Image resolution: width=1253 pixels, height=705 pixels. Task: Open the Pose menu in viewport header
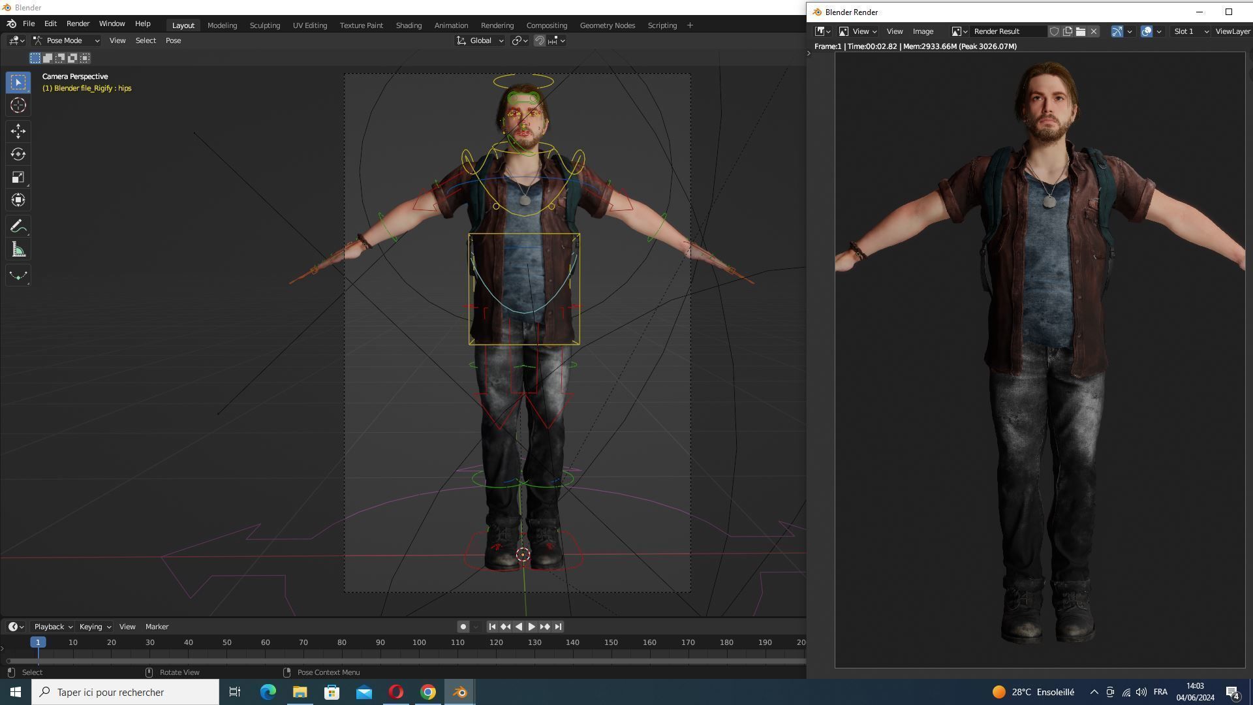[x=173, y=40]
